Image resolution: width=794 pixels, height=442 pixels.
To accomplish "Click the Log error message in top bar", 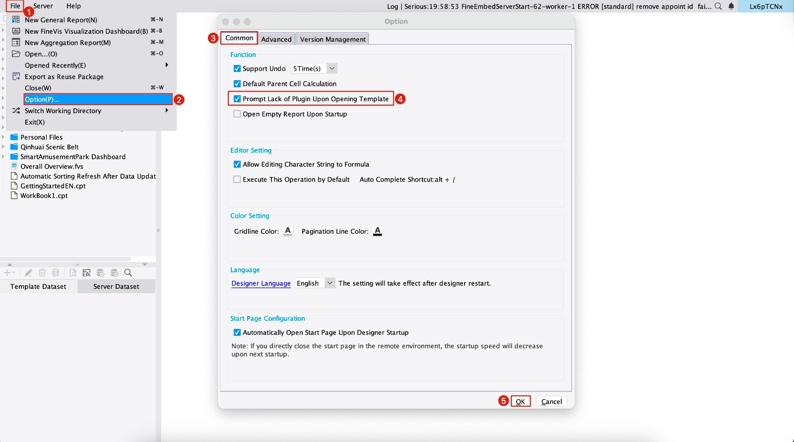I will point(549,6).
